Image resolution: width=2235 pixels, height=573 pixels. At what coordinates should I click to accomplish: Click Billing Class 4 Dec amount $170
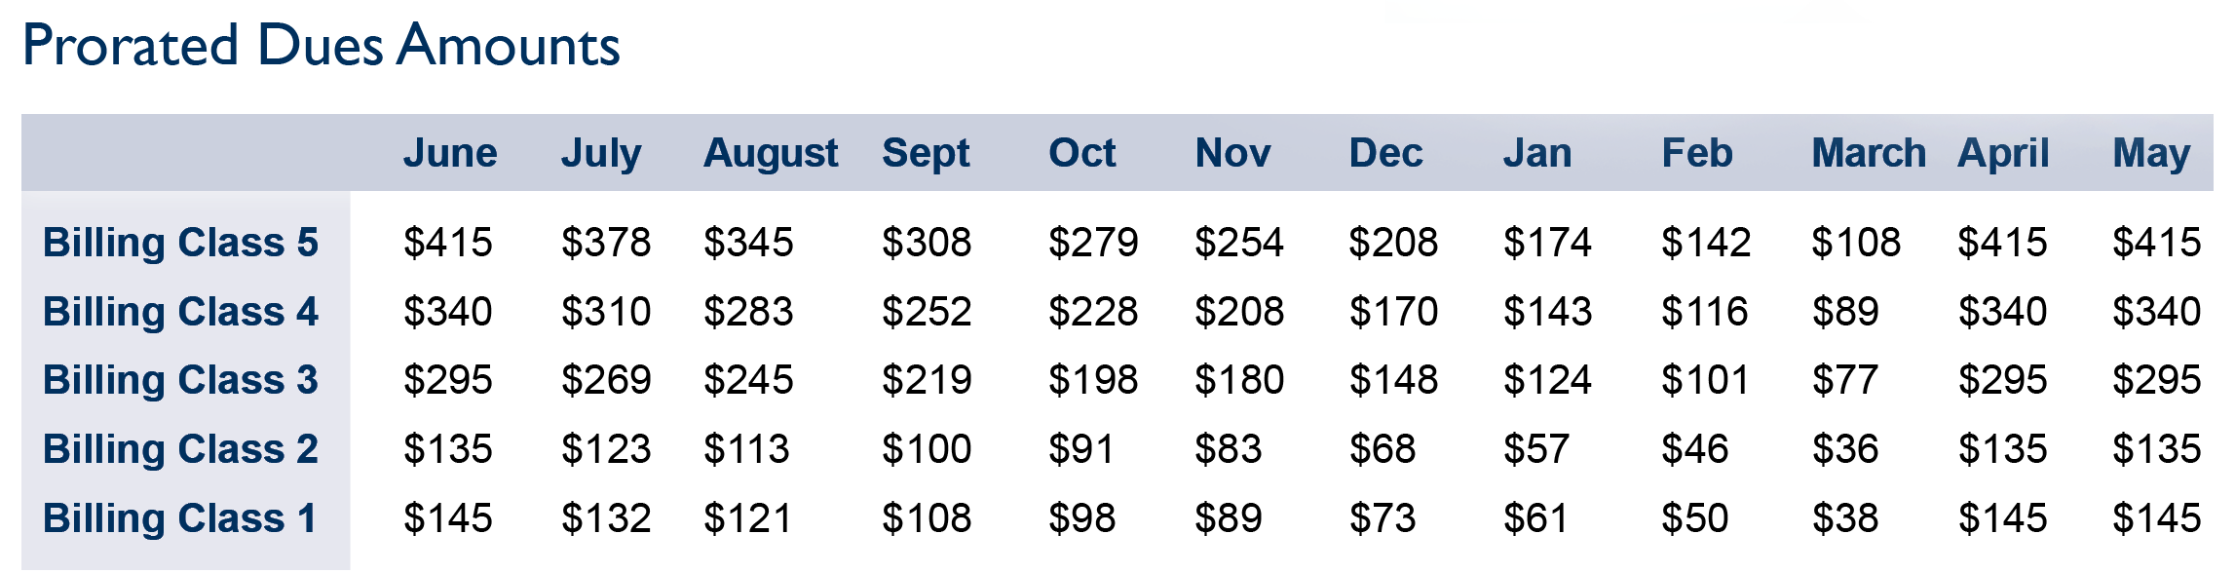coord(1393,312)
